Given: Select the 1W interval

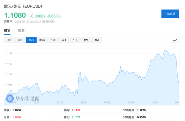Looking at the screenshot, I should click(x=86, y=40).
